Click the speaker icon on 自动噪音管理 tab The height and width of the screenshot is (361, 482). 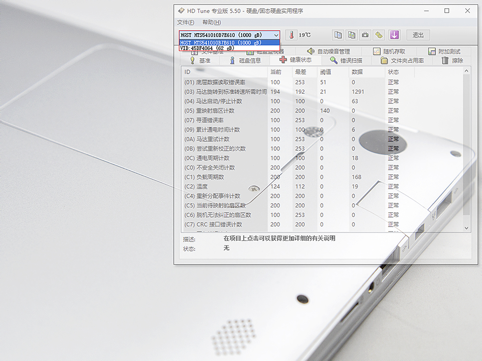[310, 51]
